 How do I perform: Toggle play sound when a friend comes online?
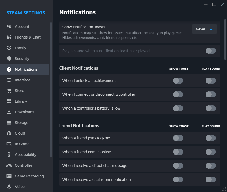[211, 152]
